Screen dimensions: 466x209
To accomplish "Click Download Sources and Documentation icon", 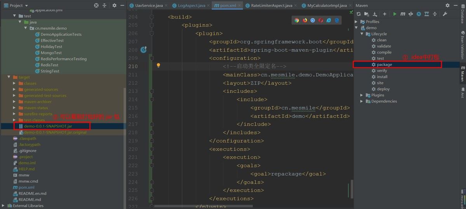I will point(375,14).
